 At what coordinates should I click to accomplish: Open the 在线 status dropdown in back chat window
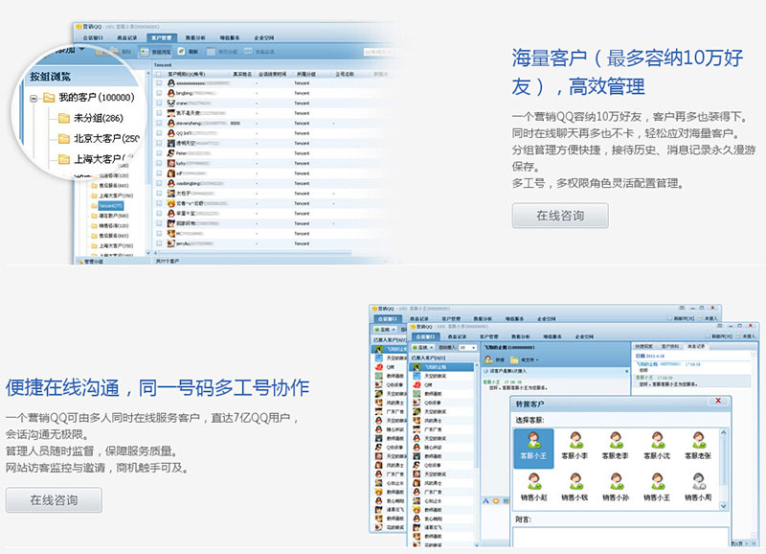point(385,330)
